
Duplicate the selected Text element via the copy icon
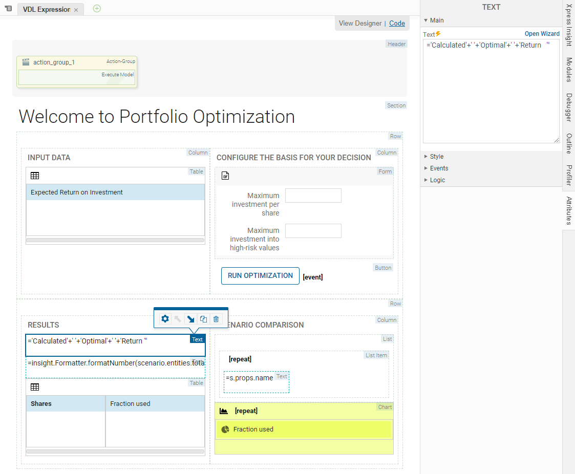pos(203,319)
